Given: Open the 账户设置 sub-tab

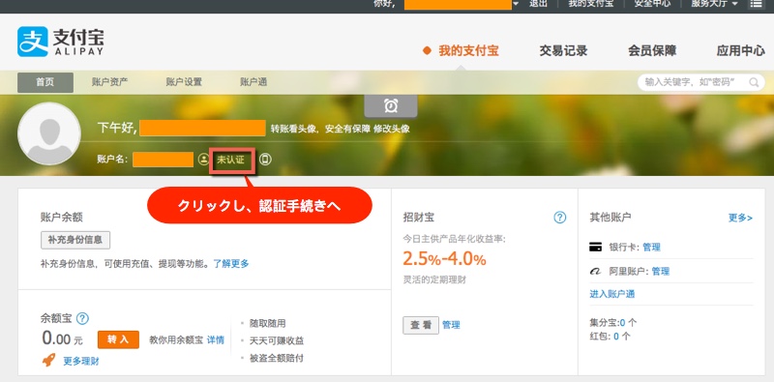Looking at the screenshot, I should click(184, 82).
